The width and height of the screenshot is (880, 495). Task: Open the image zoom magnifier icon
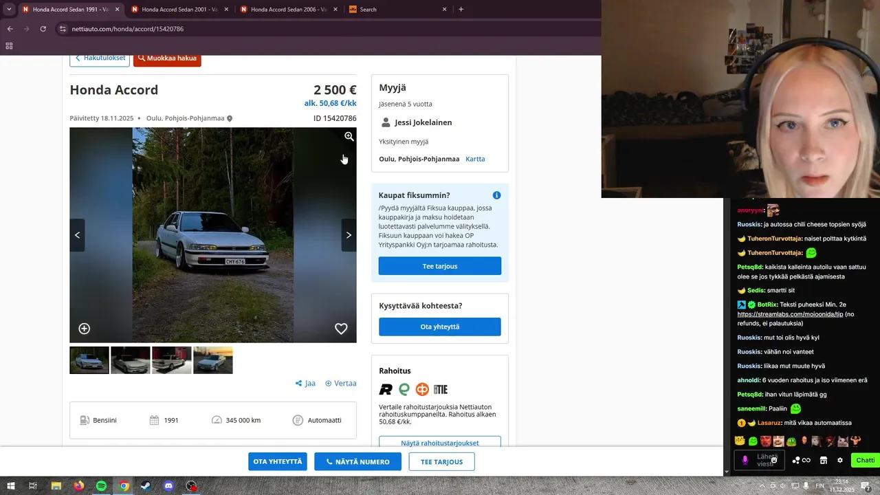pos(349,137)
